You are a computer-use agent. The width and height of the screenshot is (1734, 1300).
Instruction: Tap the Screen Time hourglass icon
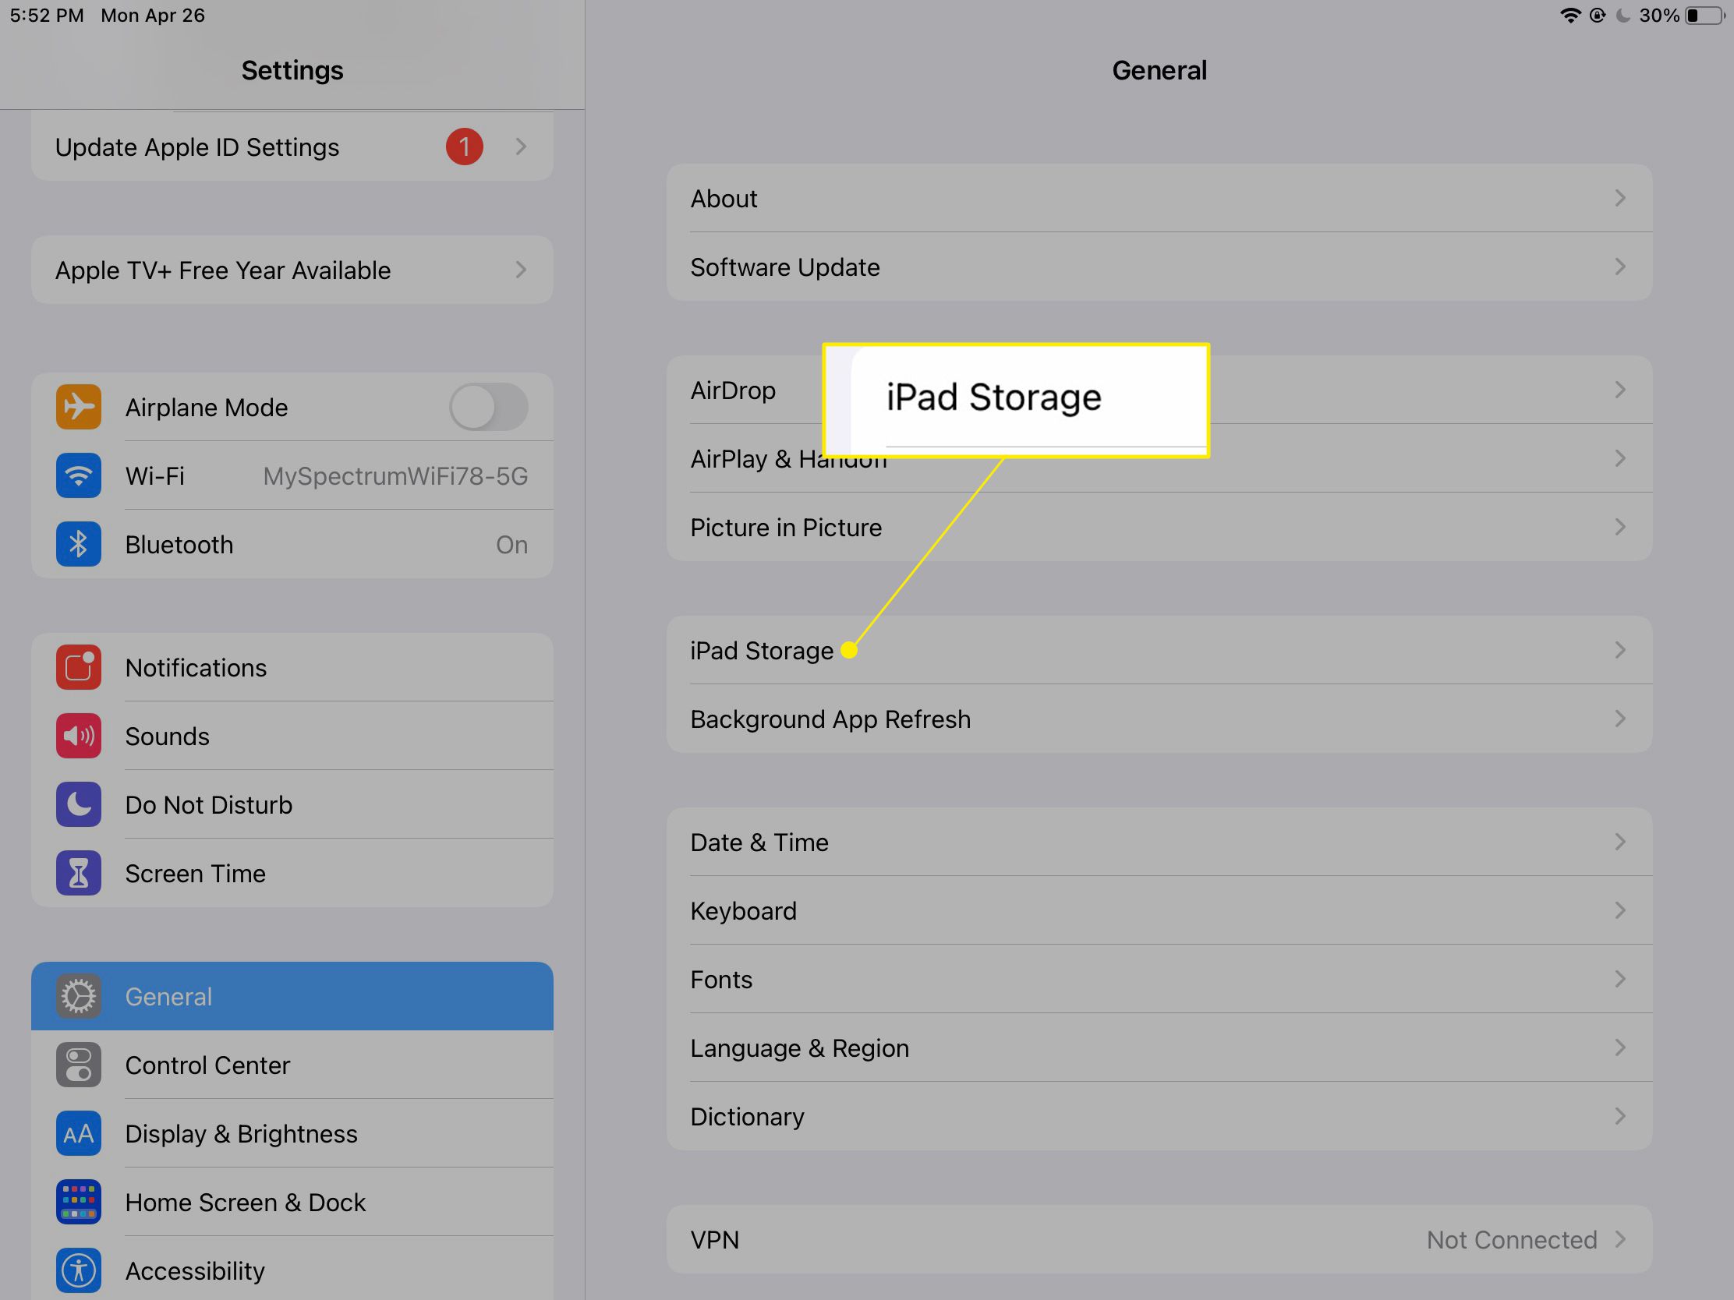click(x=79, y=873)
